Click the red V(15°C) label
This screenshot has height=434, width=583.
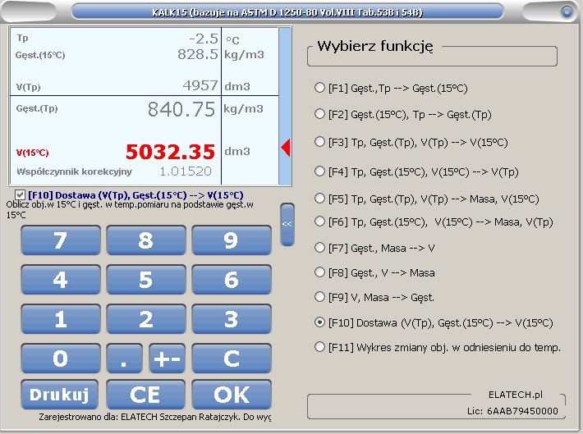tap(32, 153)
